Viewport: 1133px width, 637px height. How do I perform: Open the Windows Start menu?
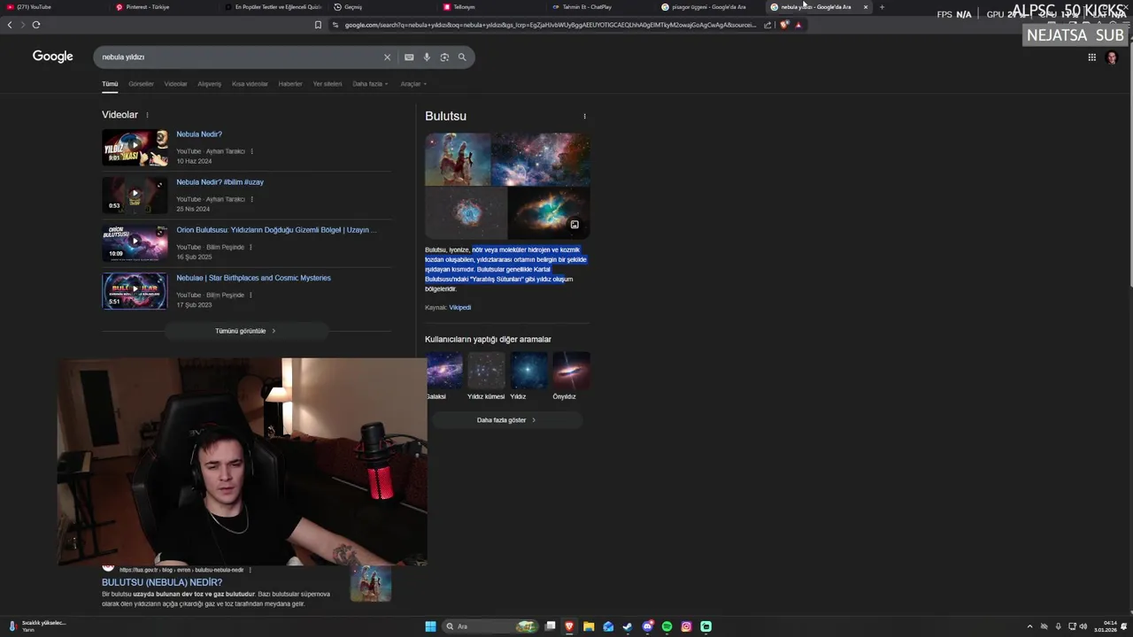coord(430,626)
